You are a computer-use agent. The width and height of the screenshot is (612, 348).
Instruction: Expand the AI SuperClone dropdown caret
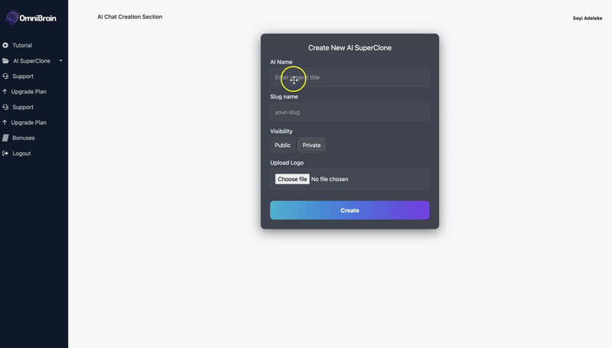tap(61, 60)
